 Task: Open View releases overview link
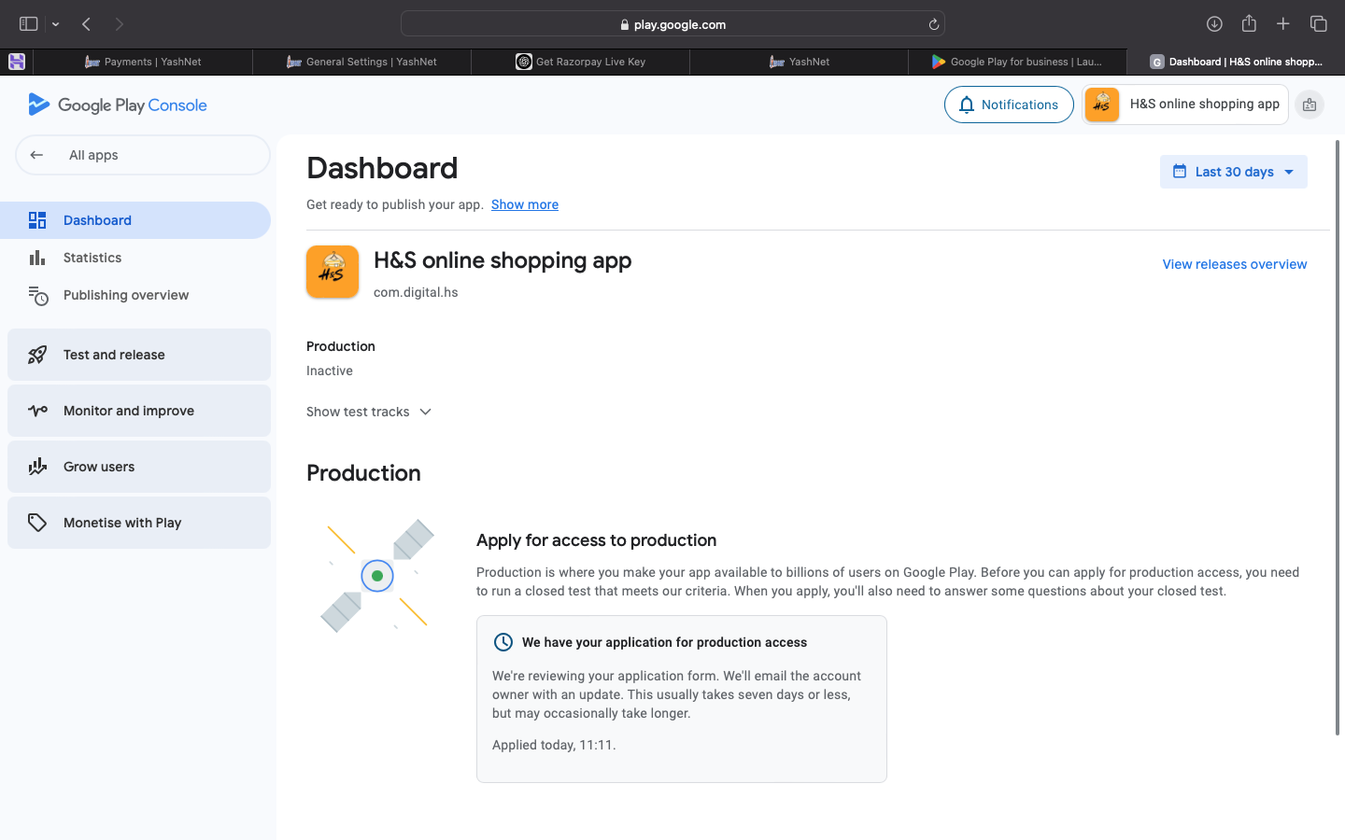1234,264
